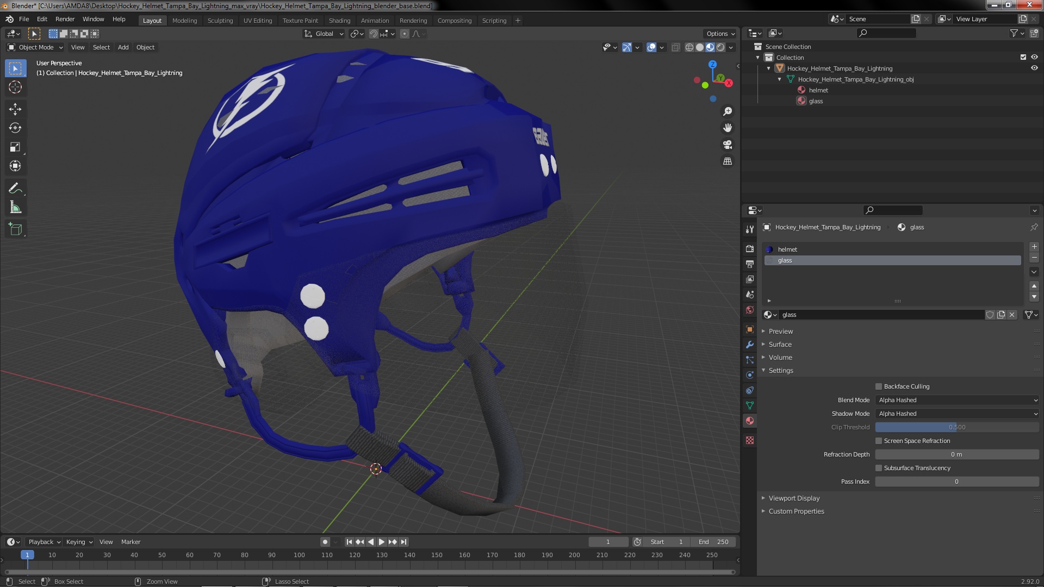The image size is (1044, 587).
Task: Open the File menu
Action: coord(24,19)
